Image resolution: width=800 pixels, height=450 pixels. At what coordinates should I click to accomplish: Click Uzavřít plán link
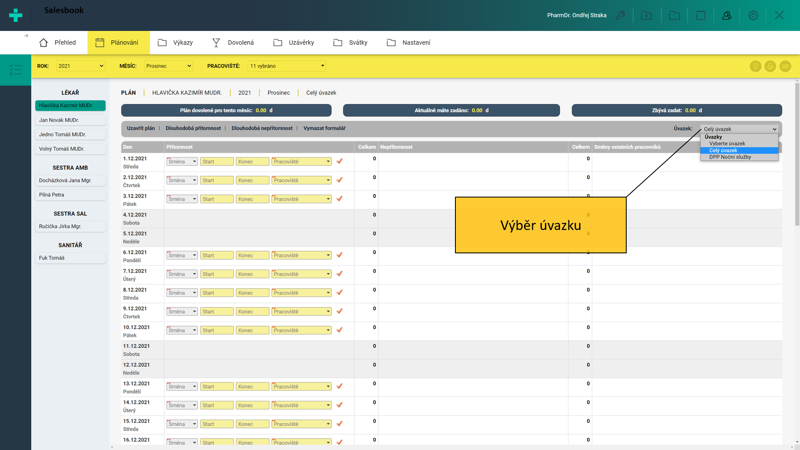click(x=140, y=128)
